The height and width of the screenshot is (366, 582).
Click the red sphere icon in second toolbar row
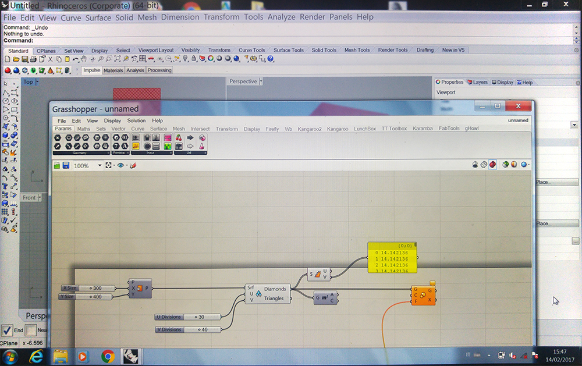(8, 70)
